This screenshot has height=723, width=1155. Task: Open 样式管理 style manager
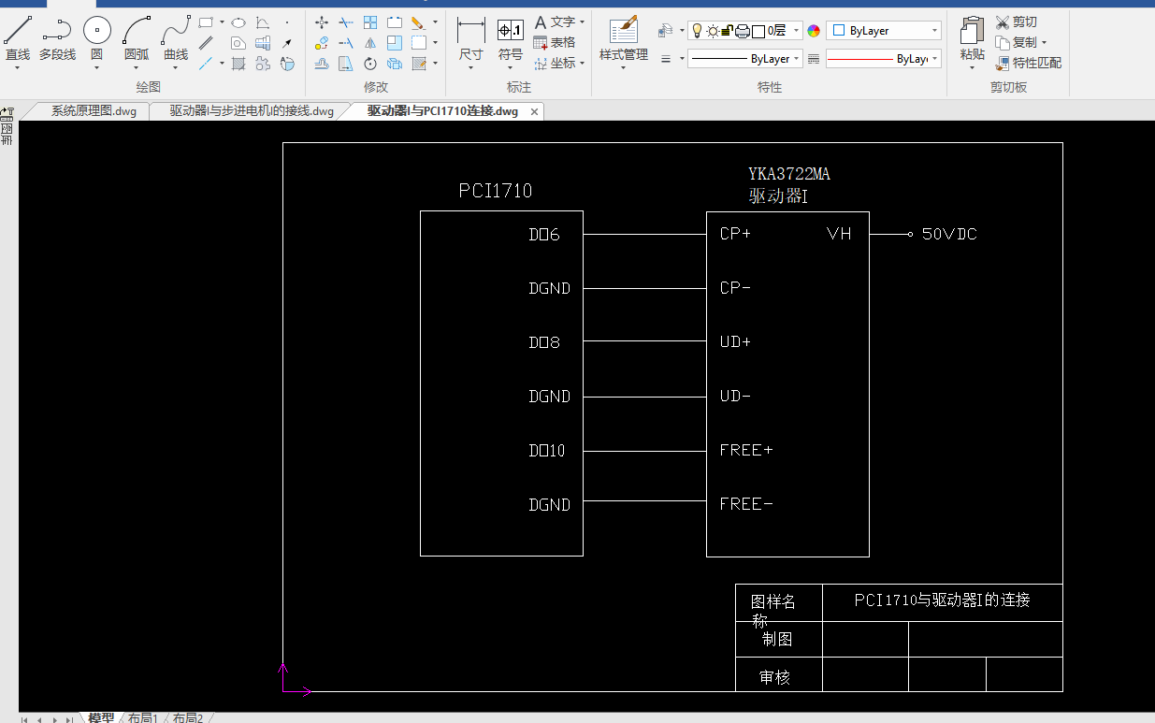(624, 39)
